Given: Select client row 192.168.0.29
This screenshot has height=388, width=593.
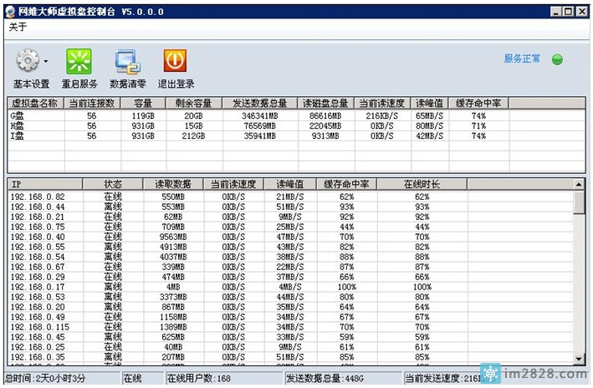Looking at the screenshot, I should click(290, 277).
